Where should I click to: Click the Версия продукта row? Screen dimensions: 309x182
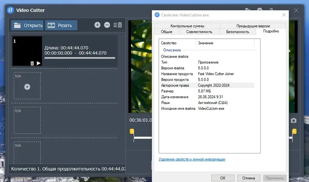[207, 80]
